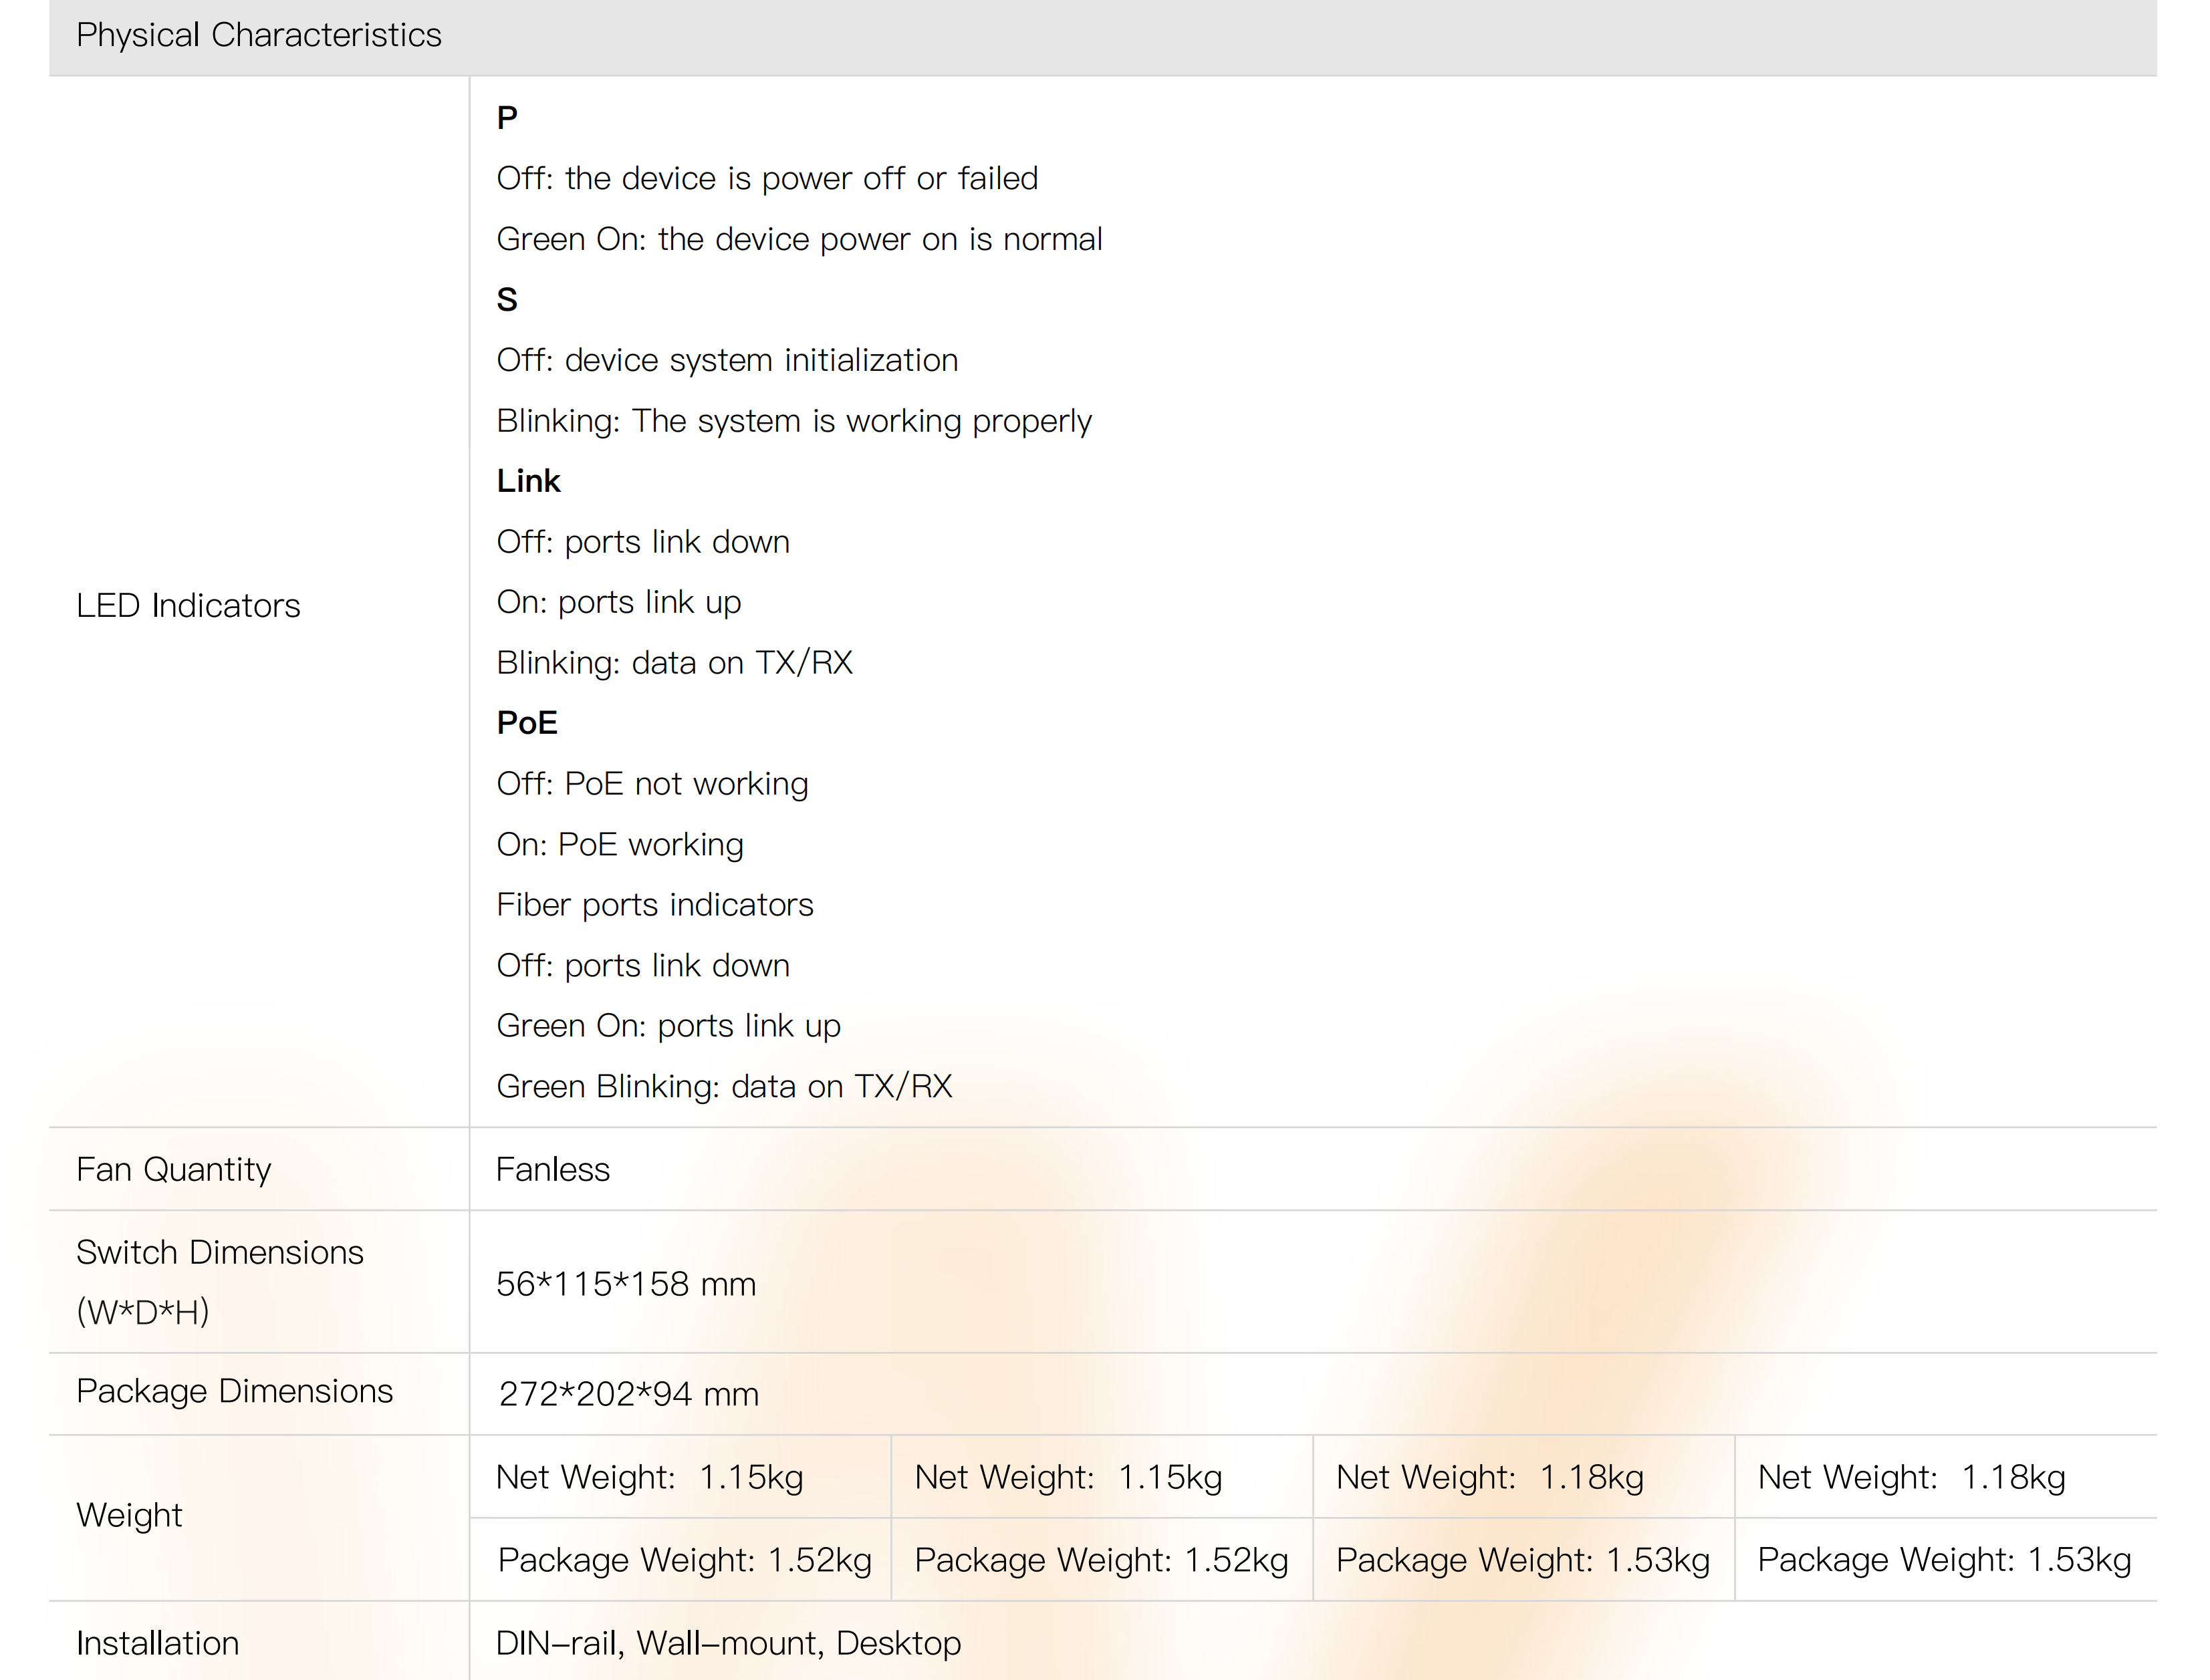
Task: Click the first Net Weight 1.15kg cell
Action: point(649,1478)
